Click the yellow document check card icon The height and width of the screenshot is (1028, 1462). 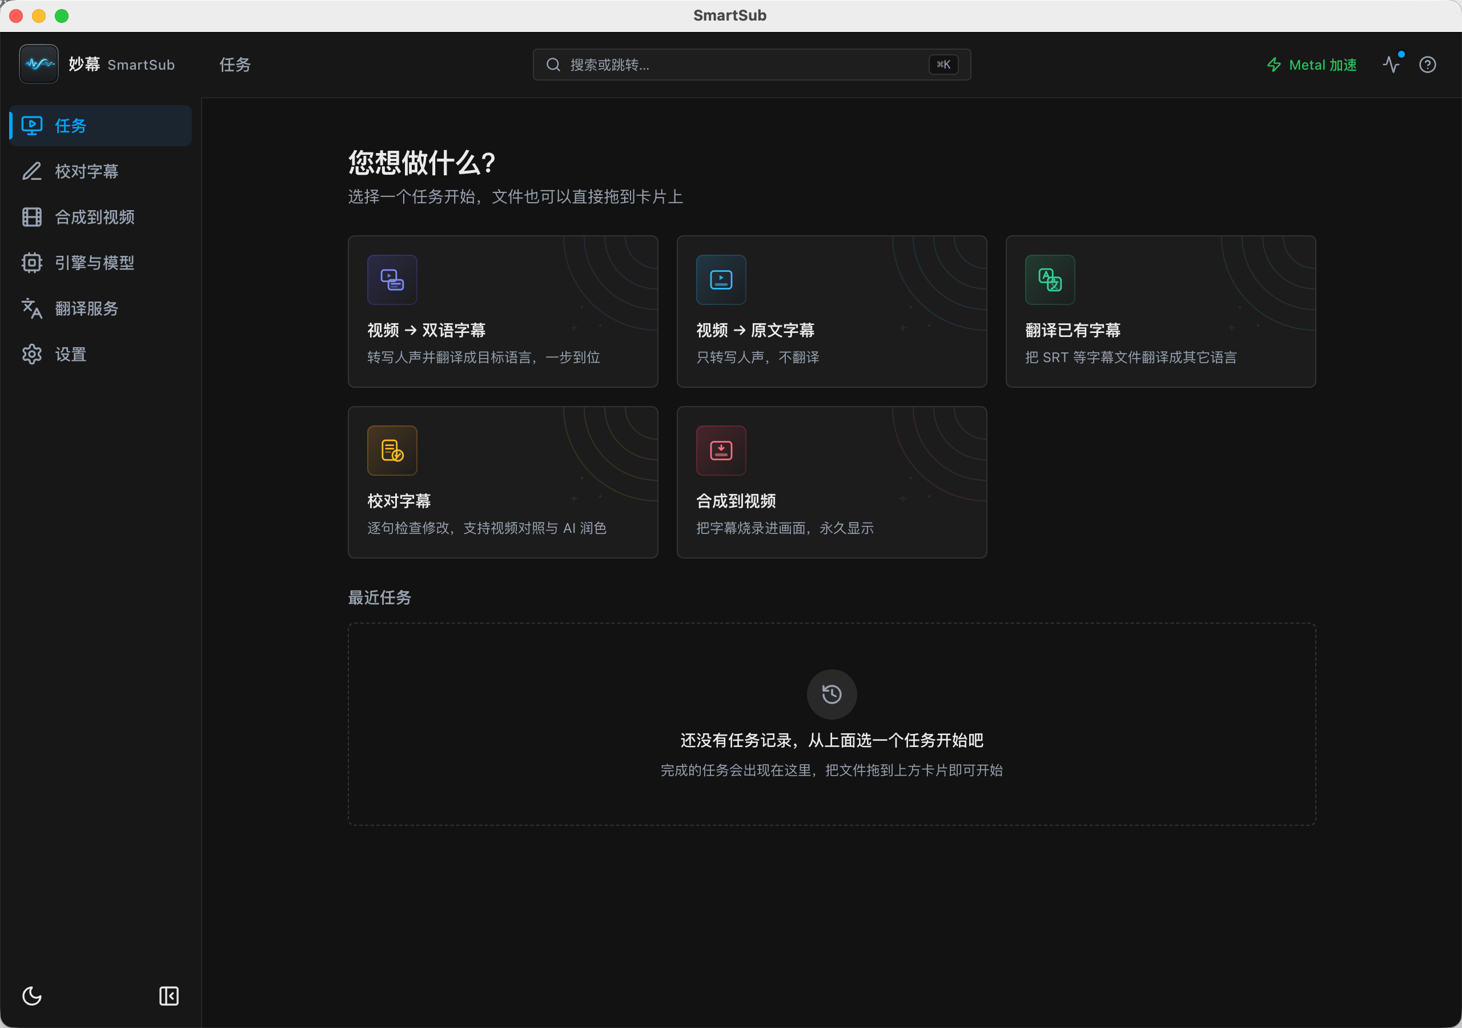[x=392, y=450]
